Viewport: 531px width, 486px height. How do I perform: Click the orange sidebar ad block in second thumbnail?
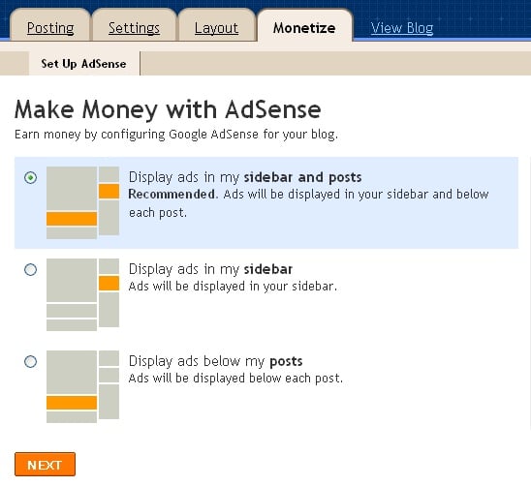[109, 284]
